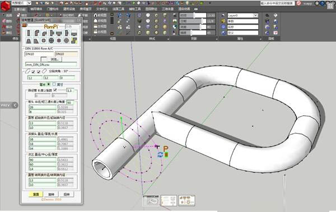Select the round flange icon
336x212 pixels.
tap(51, 40)
